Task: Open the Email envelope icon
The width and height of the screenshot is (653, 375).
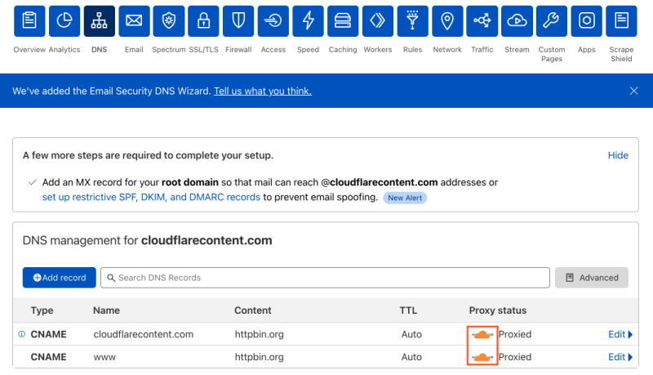Action: (134, 21)
